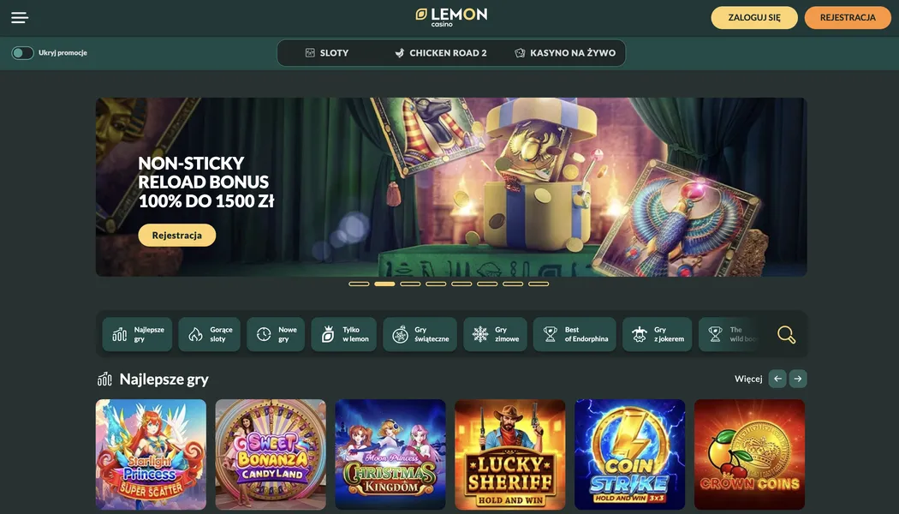
Task: Open the Gry zimowe snowflake category
Action: (x=496, y=334)
